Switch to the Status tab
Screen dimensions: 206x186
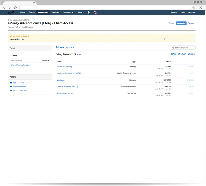(171, 23)
